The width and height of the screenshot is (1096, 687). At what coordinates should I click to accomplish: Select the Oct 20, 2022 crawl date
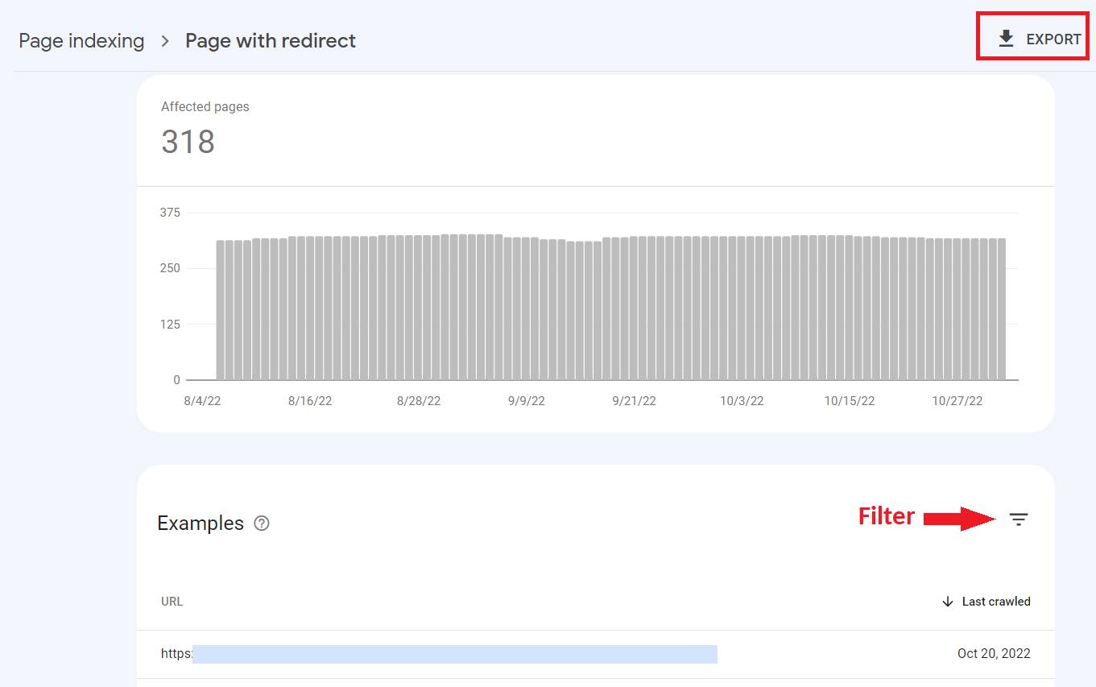point(994,654)
